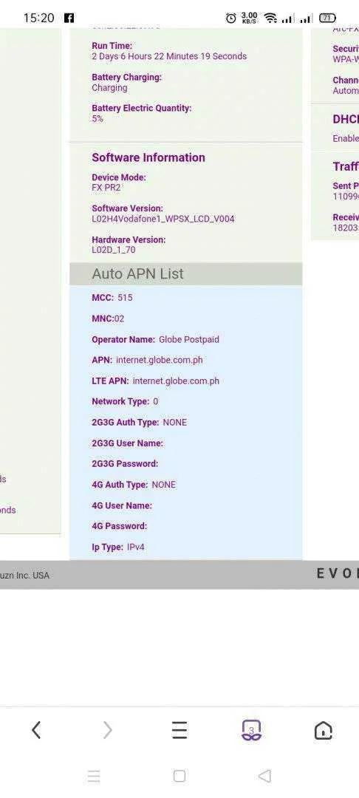Select the 4G Password label
Image resolution: width=359 pixels, height=798 pixels.
(x=120, y=526)
